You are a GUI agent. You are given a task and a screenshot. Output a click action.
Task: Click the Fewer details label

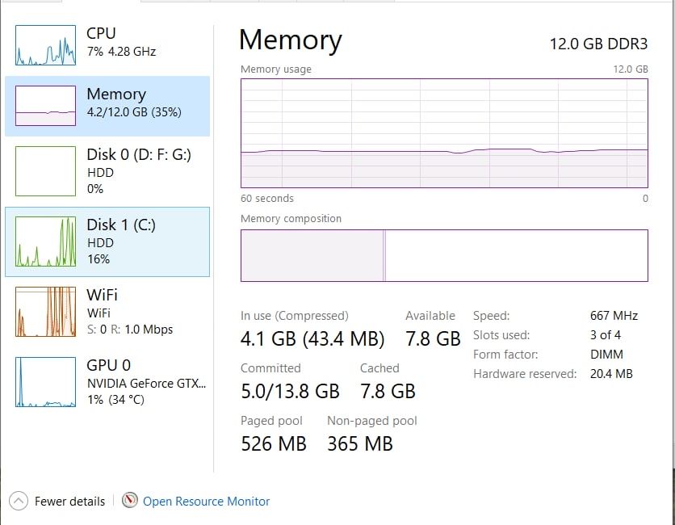pos(69,502)
